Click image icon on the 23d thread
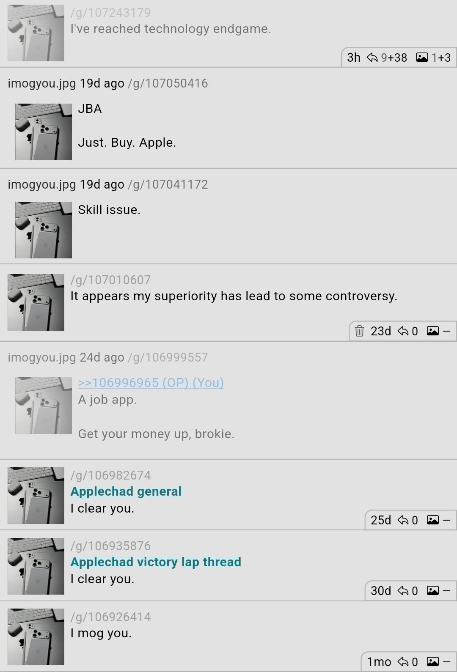 tap(432, 331)
